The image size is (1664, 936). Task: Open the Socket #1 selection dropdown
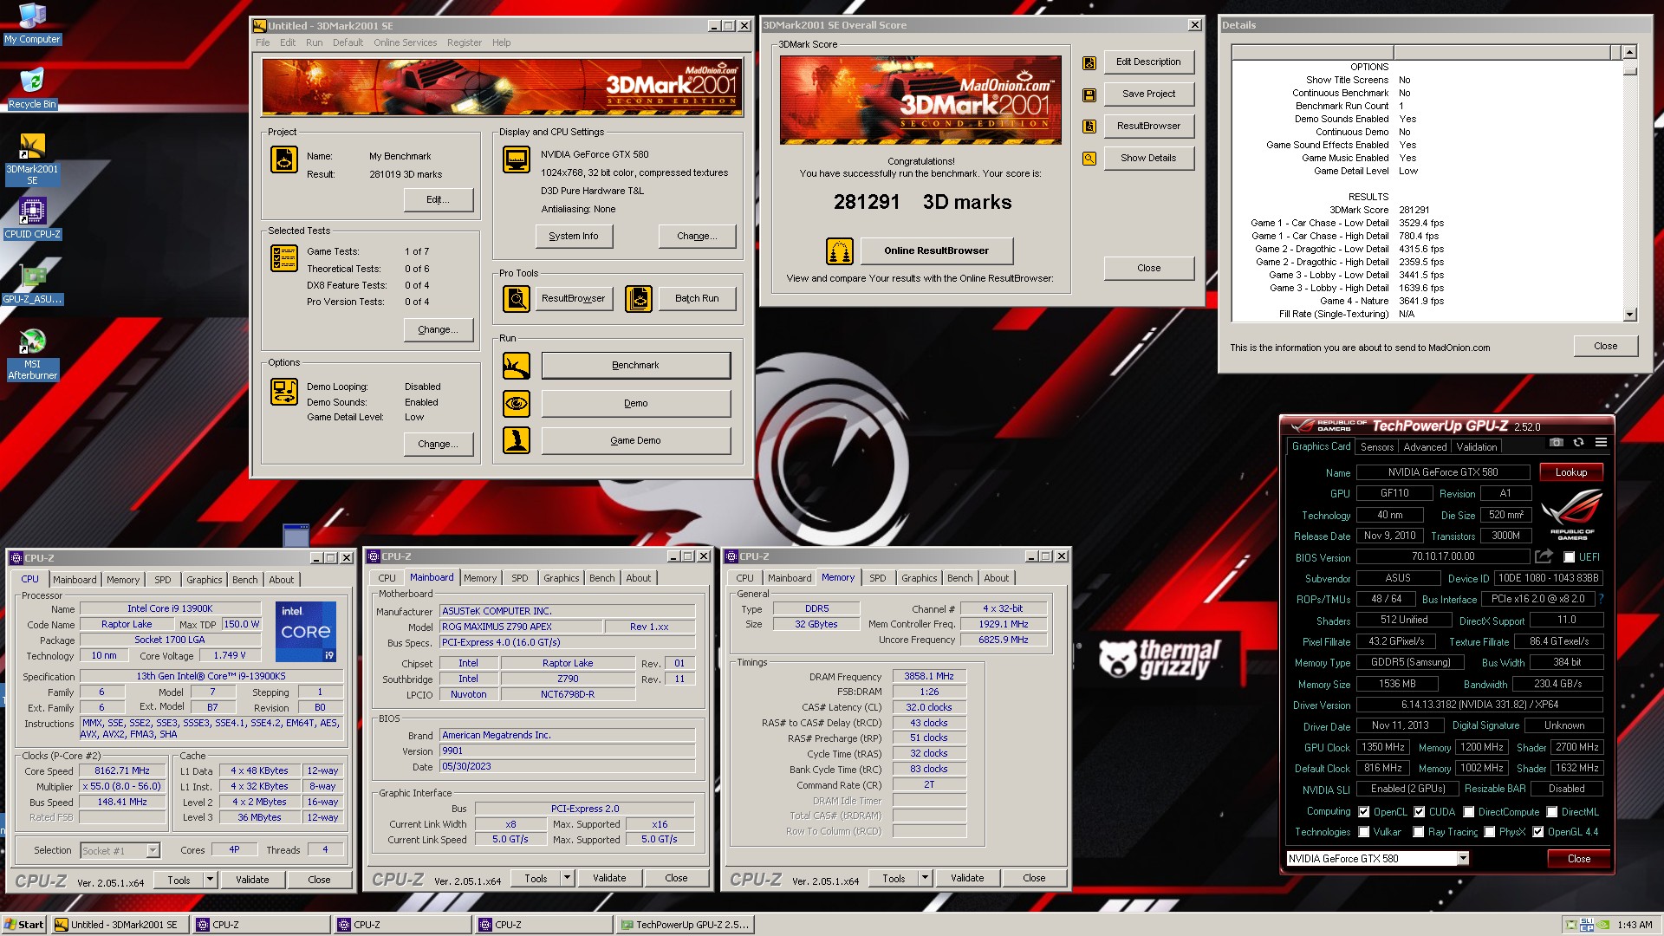(x=153, y=851)
